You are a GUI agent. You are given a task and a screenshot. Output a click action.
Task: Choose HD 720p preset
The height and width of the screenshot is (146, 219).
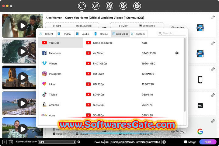pos(133,84)
